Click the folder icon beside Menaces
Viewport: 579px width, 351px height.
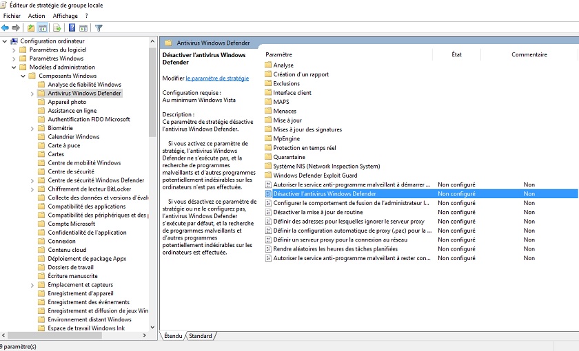pyautogui.click(x=268, y=111)
